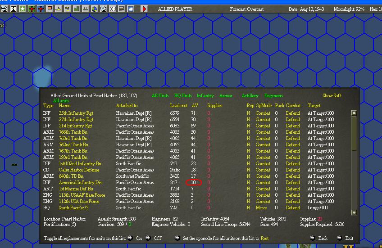Click the unit list scrollbar thumb
The height and width of the screenshot is (248, 382).
tap(354, 133)
